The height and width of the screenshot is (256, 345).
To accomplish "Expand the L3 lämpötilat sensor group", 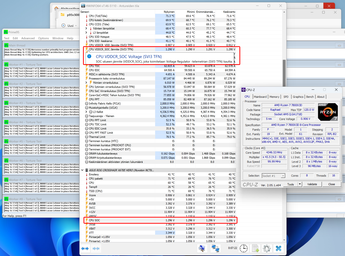I will pos(86,33).
